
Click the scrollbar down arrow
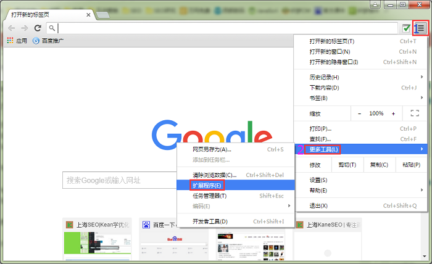[425, 257]
